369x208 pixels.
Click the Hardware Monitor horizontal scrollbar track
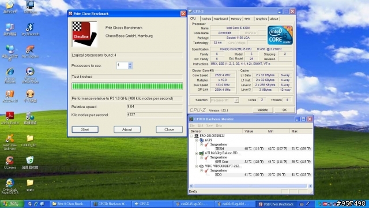tap(251, 186)
